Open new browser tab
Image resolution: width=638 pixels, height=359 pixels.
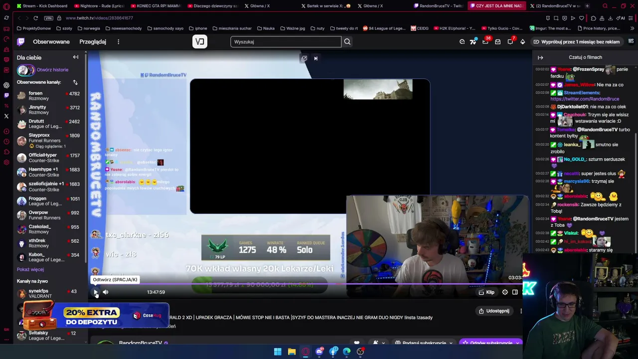pyautogui.click(x=587, y=6)
